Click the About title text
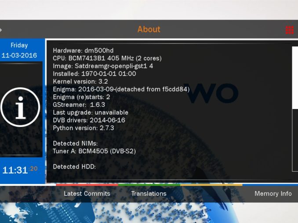Viewport: 298px width, 223px height. [149, 29]
